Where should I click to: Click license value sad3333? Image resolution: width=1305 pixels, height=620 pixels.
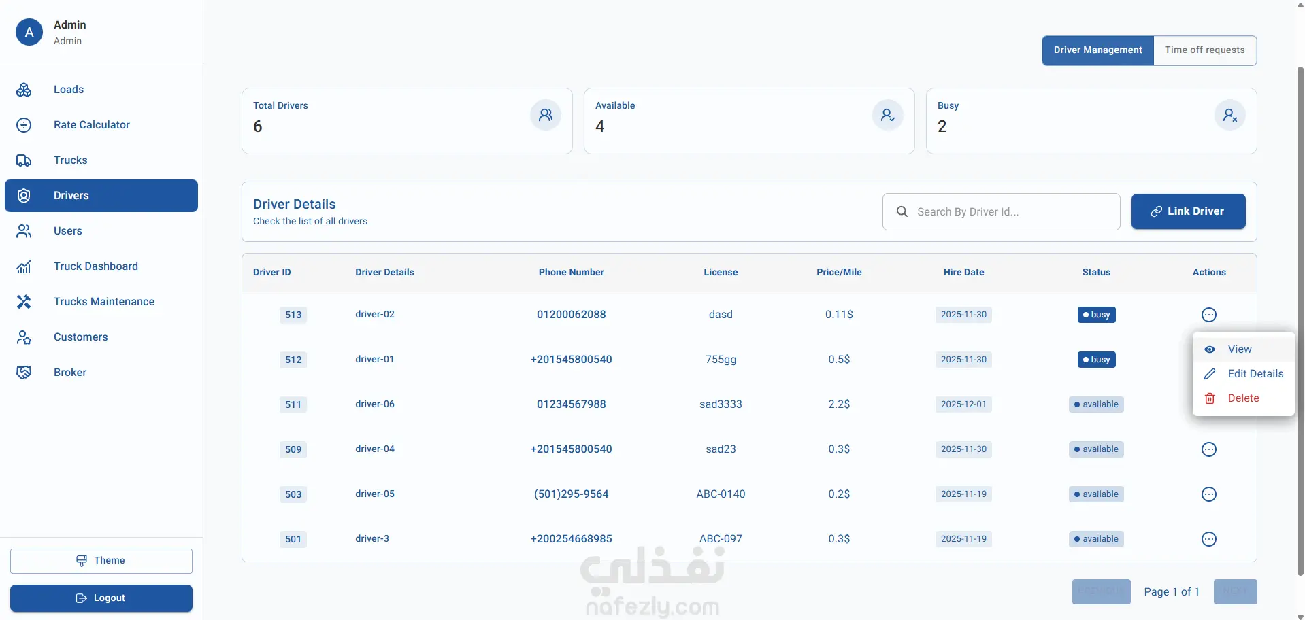point(721,404)
